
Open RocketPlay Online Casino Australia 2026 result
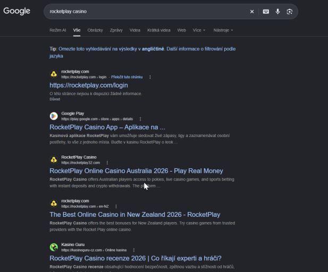(136, 171)
